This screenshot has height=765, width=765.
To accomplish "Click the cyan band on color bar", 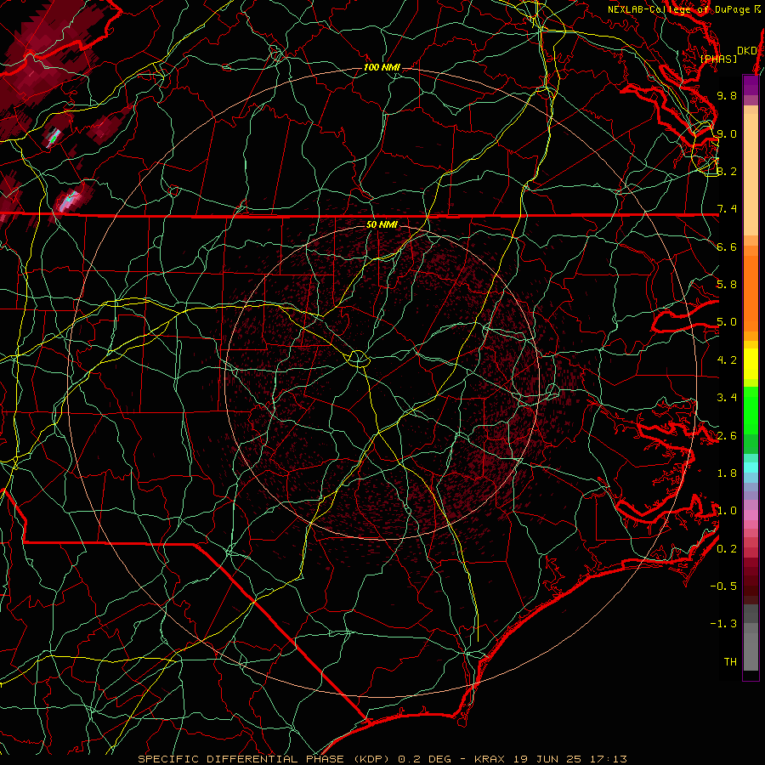I will tap(751, 467).
